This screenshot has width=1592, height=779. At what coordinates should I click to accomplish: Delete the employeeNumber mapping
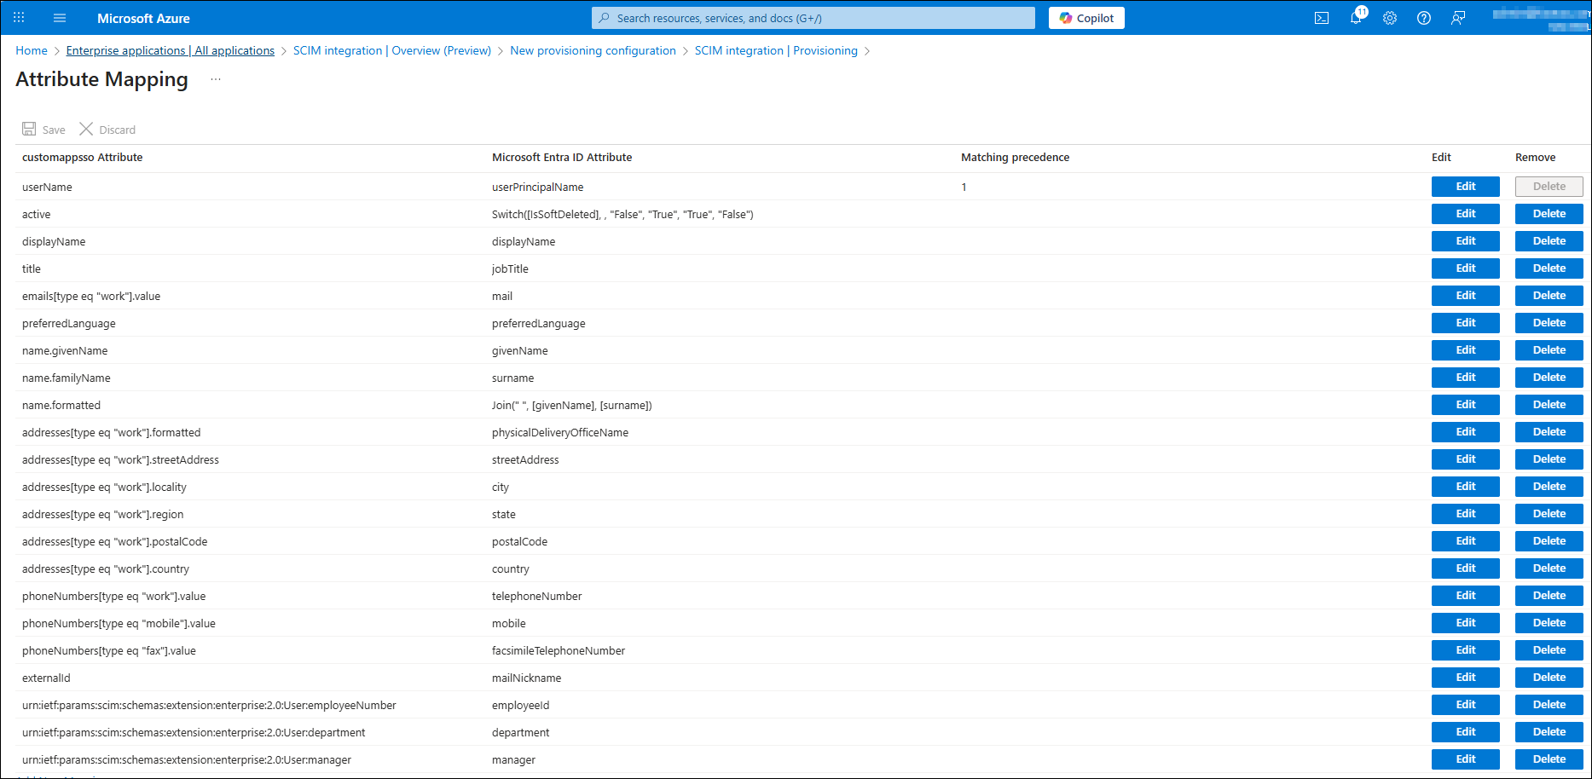1549,705
